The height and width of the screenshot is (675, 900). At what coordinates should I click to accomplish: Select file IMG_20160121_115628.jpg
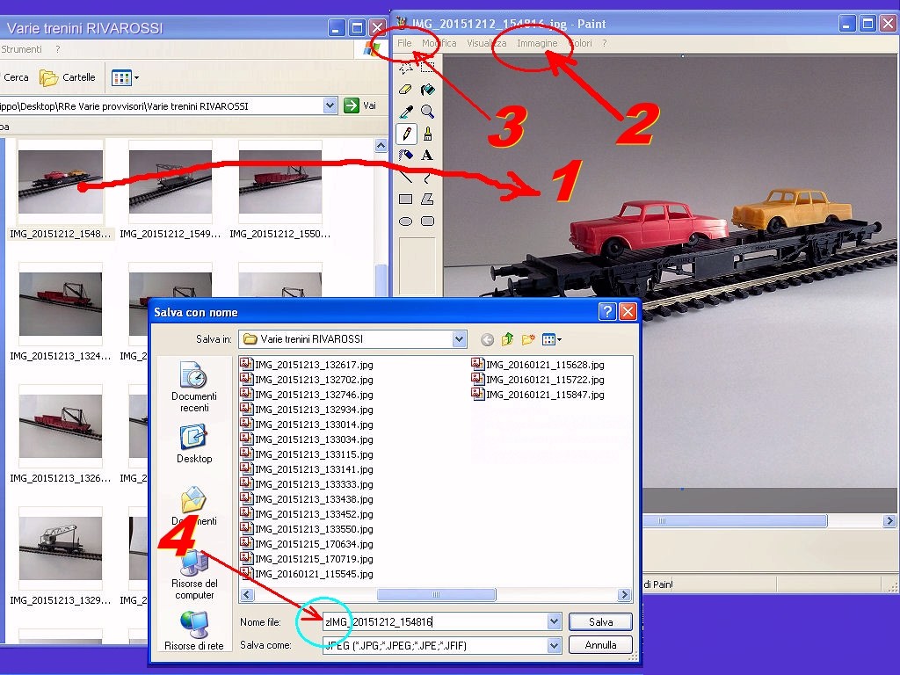[538, 365]
